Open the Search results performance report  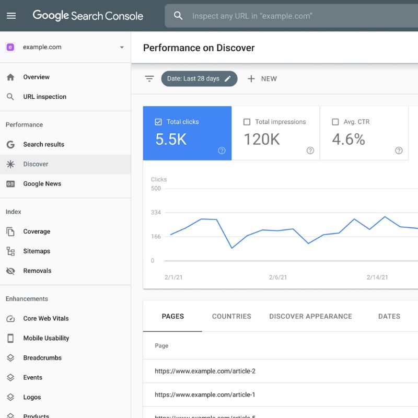point(44,144)
